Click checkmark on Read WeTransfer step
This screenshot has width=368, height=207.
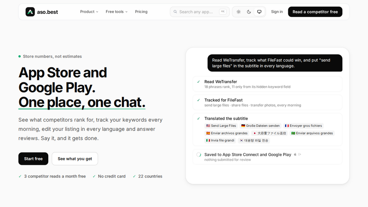click(x=199, y=82)
